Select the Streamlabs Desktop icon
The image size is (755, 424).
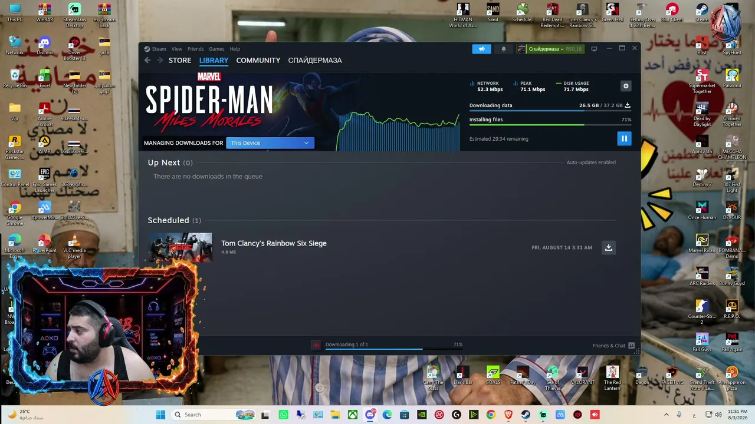[74, 14]
